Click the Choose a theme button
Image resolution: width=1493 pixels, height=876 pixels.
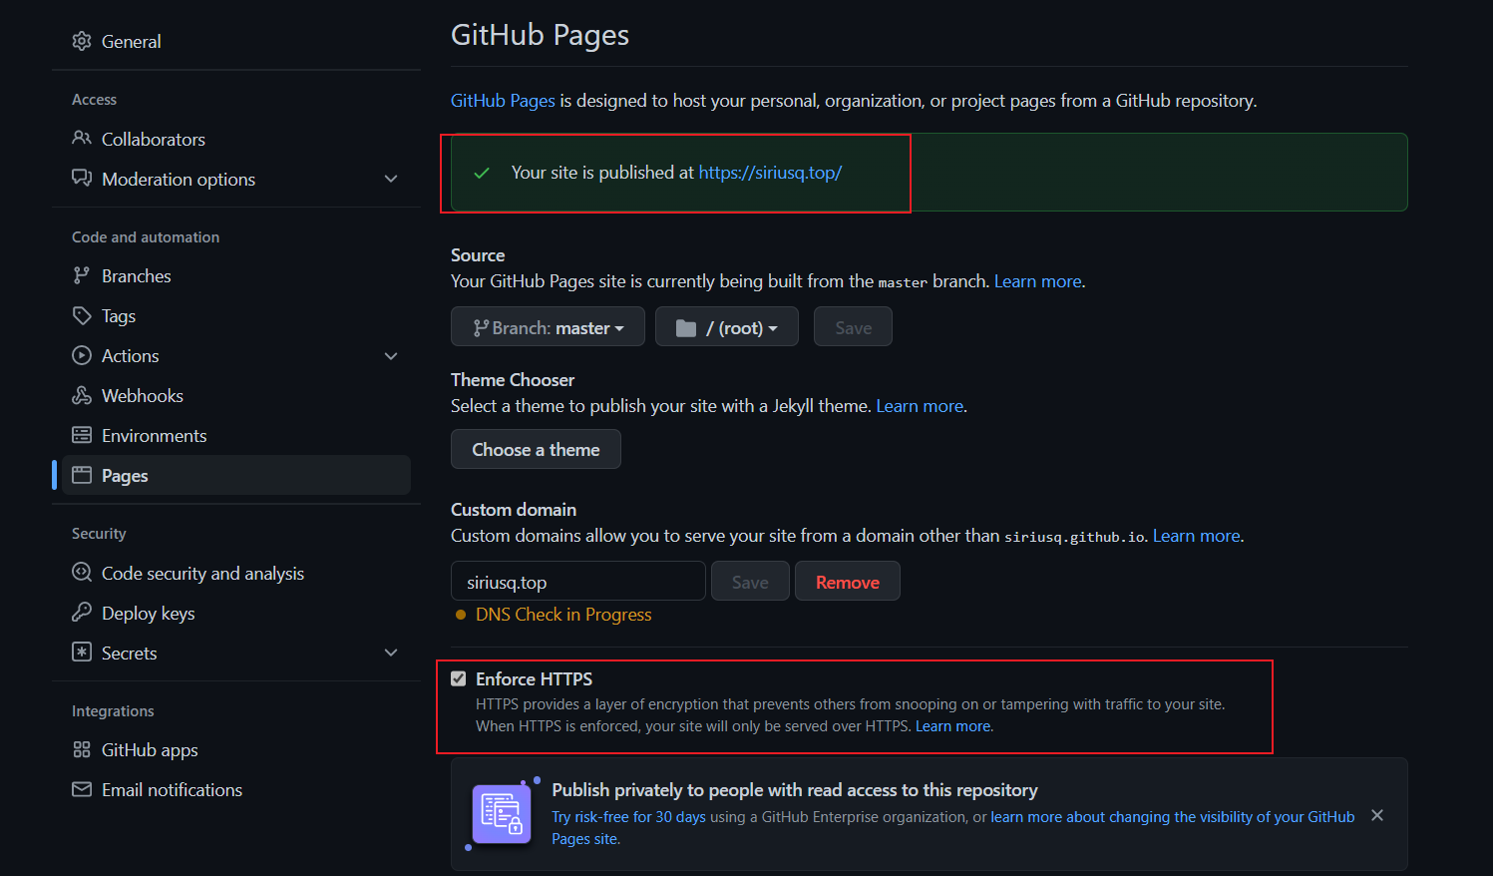[536, 449]
